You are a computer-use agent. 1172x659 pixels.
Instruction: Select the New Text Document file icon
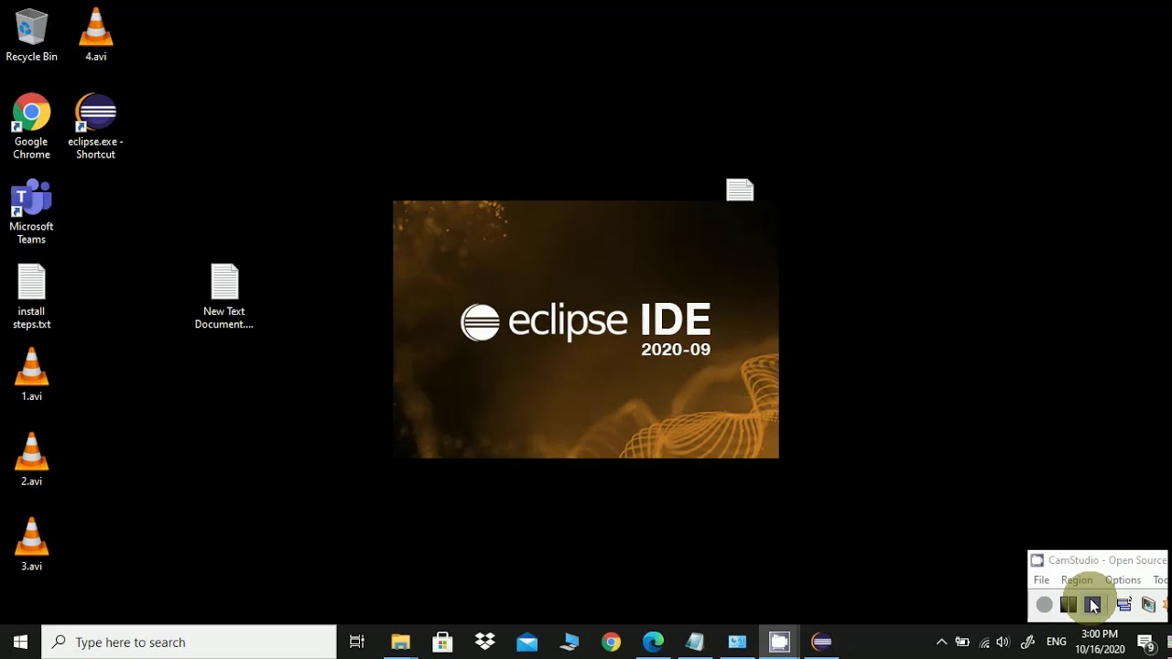[223, 297]
